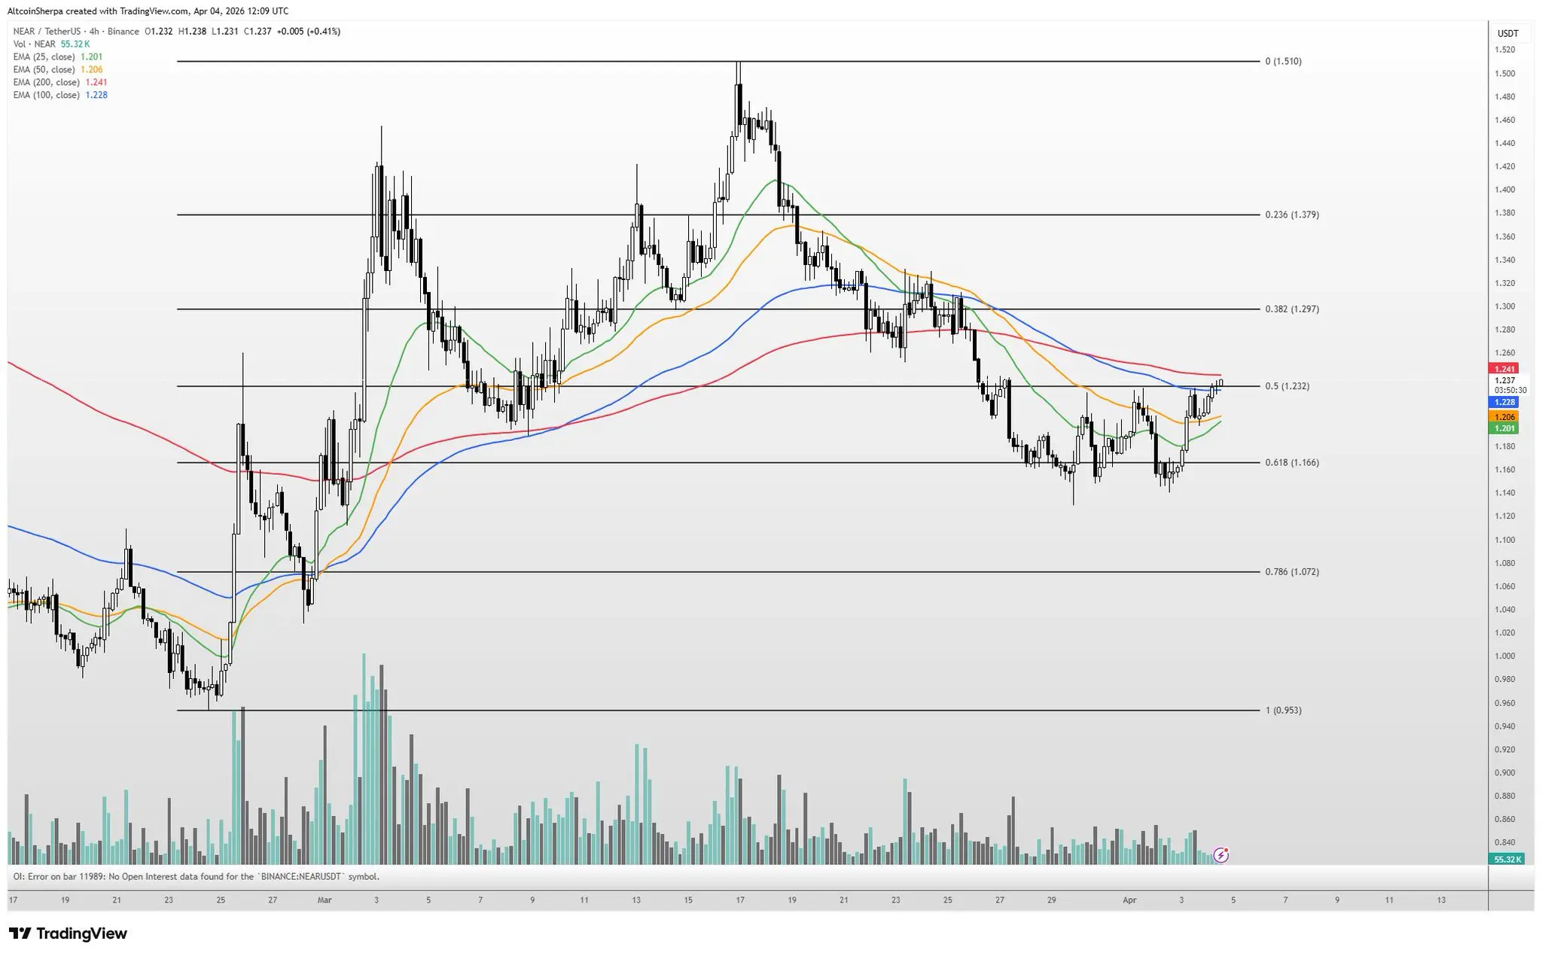Click the OI error message bar
This screenshot has height=956, width=1542.
coord(196,876)
